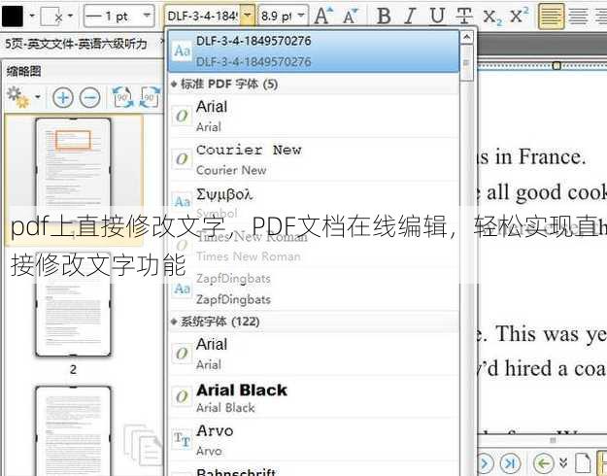Select Arial Black font
This screenshot has width=607, height=476.
(314, 397)
